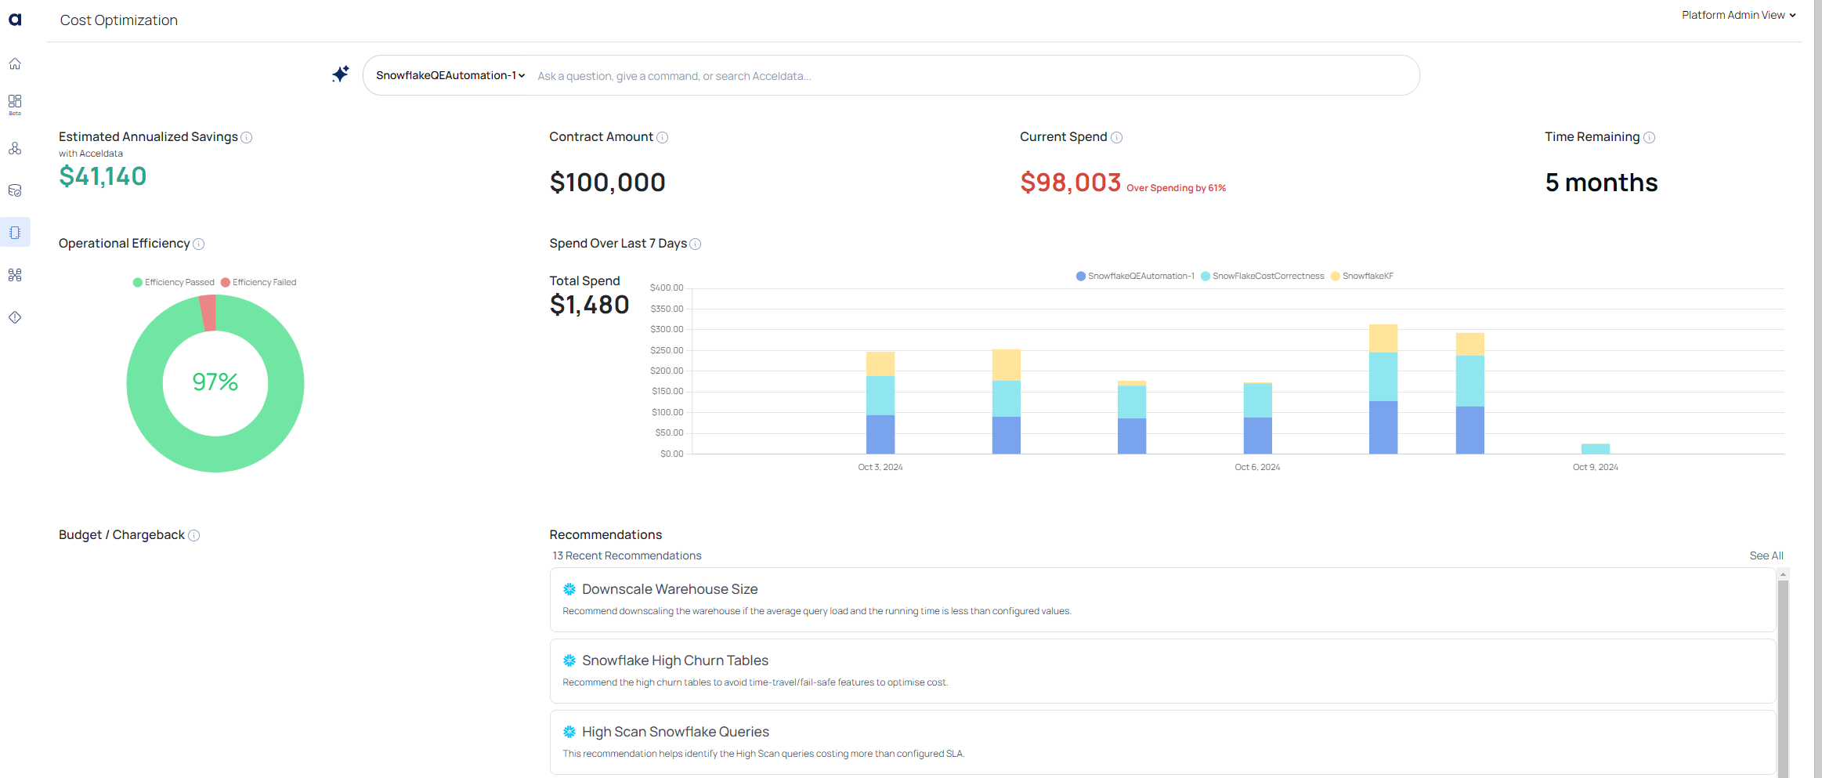
Task: Click the 13 Recent Recommendations text
Action: click(627, 555)
